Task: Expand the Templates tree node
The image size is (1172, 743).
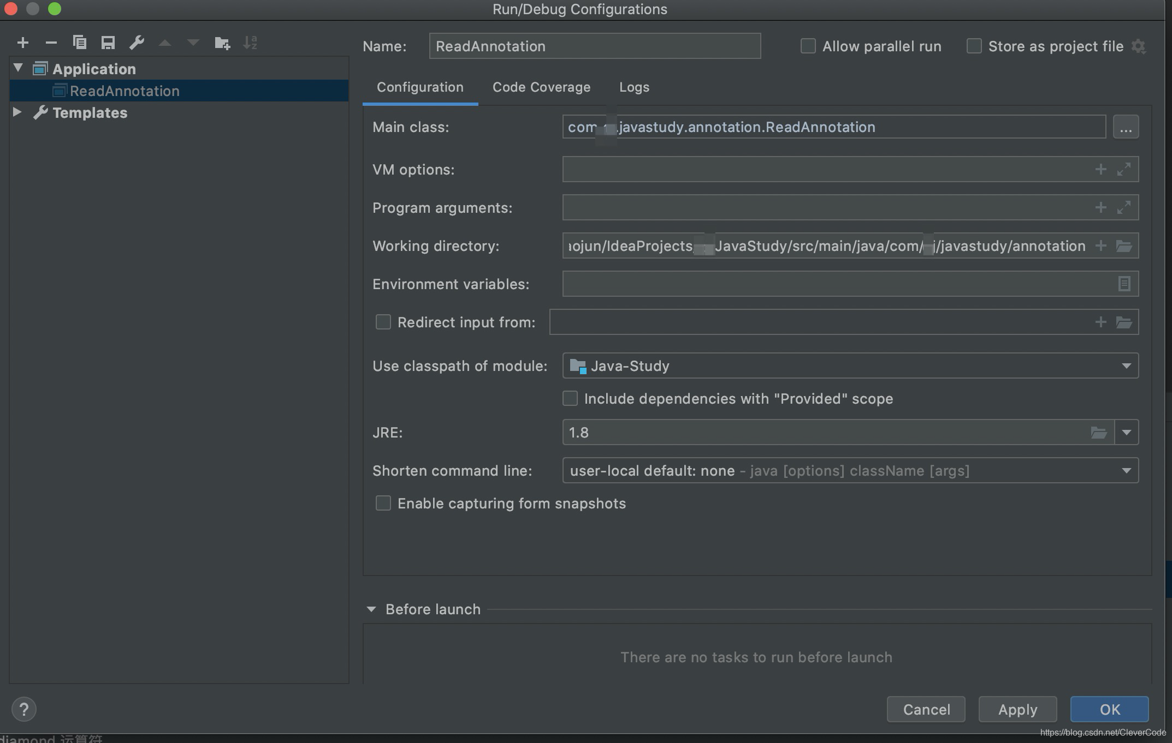Action: [17, 112]
